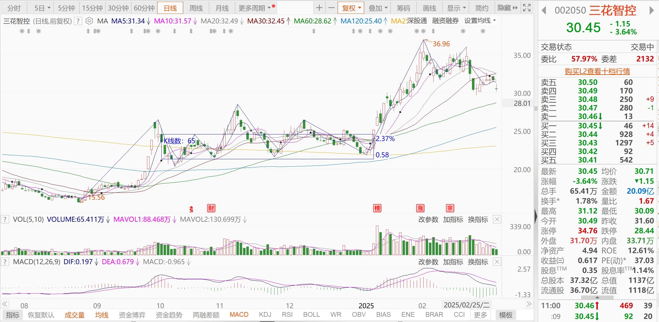The width and height of the screenshot is (659, 322).
Task: Click 更多 indicators button
Action: [481, 315]
